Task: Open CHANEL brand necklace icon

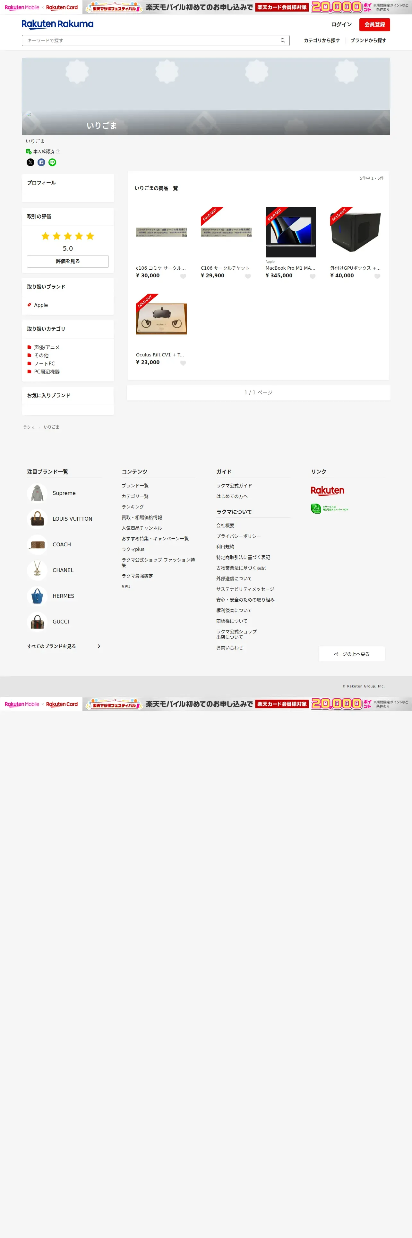Action: coord(37,570)
